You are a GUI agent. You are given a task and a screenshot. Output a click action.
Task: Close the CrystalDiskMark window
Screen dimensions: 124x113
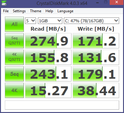(117, 2)
